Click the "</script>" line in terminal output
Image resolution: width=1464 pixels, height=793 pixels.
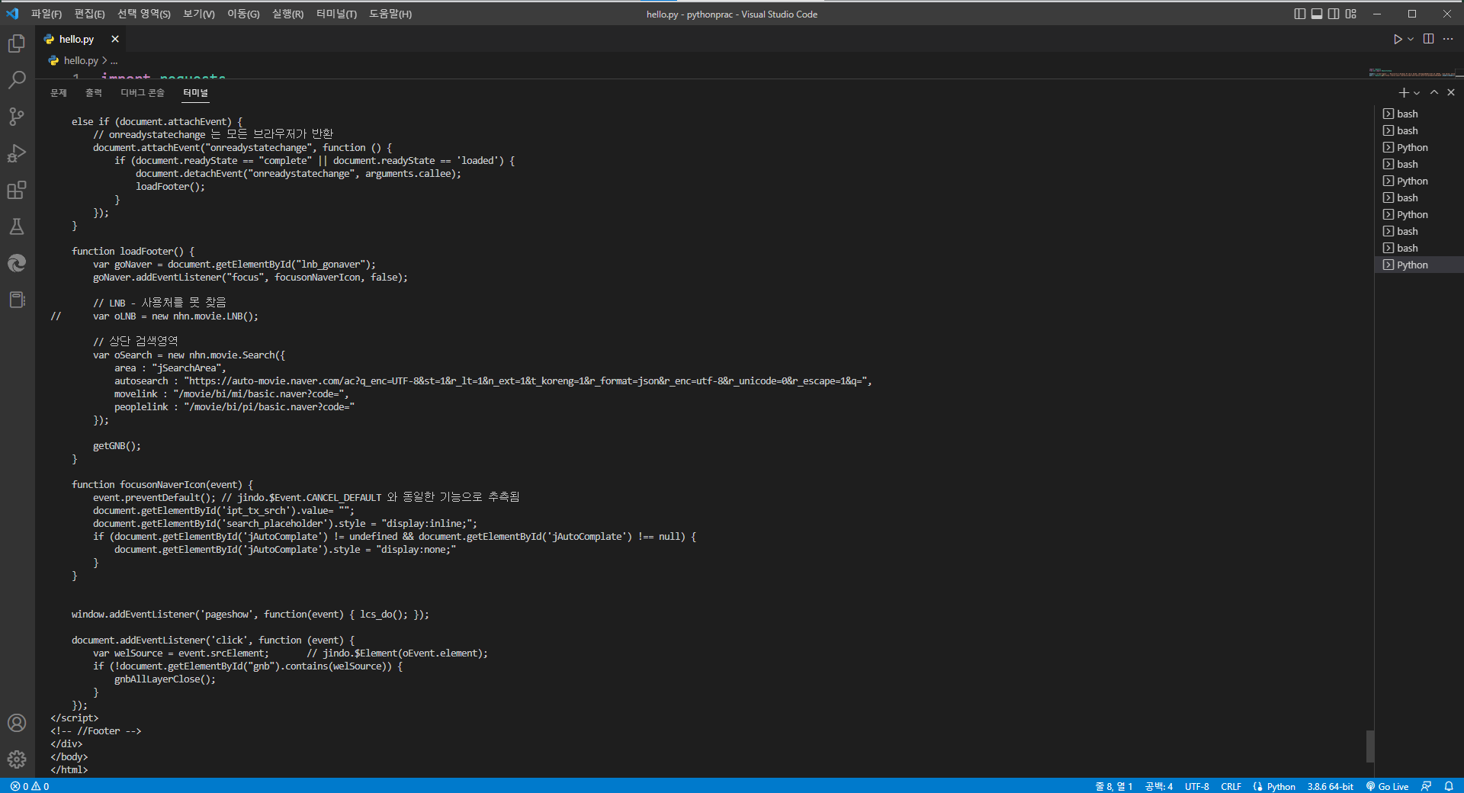(75, 718)
